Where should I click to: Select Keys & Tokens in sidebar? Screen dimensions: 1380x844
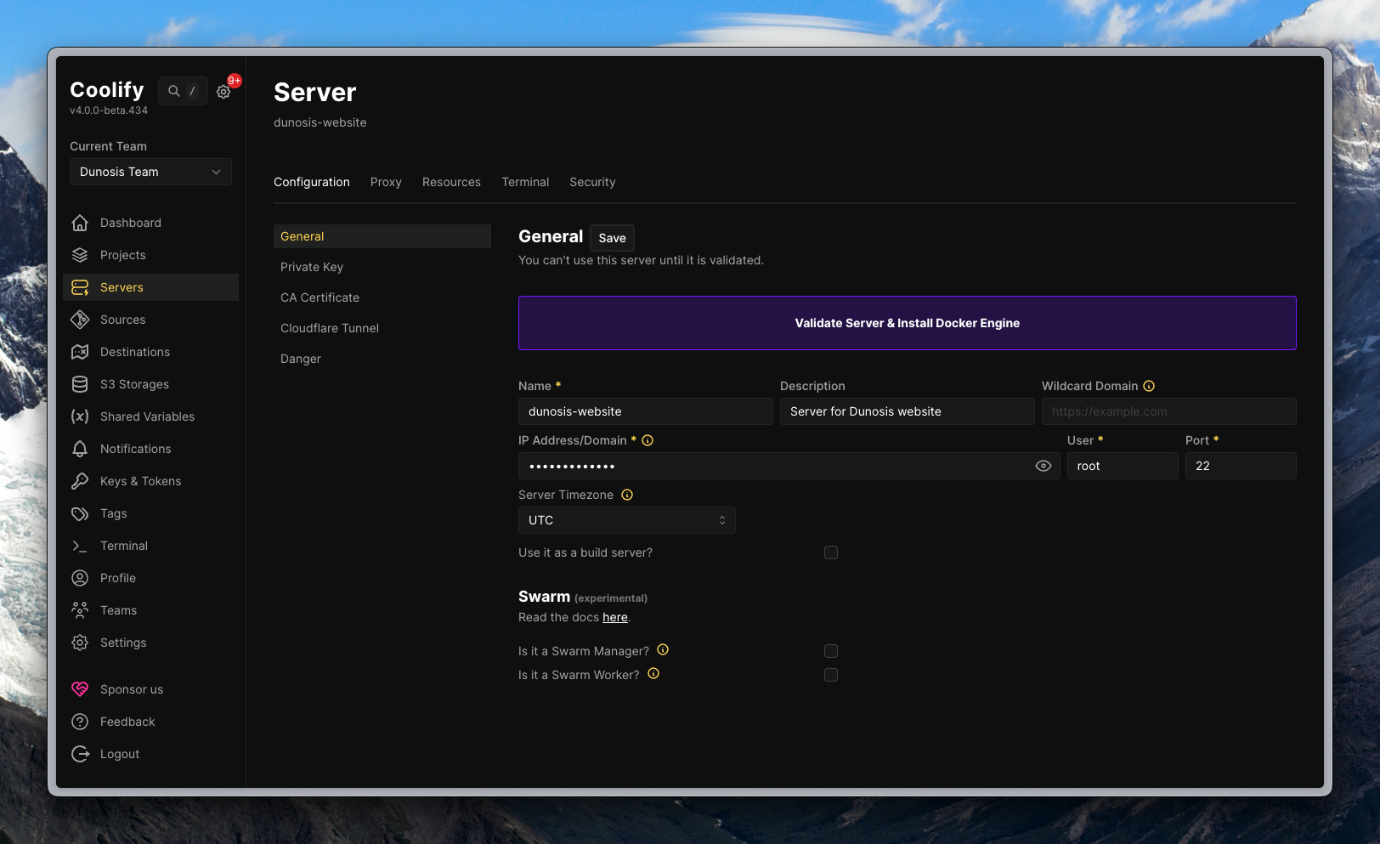coord(140,481)
